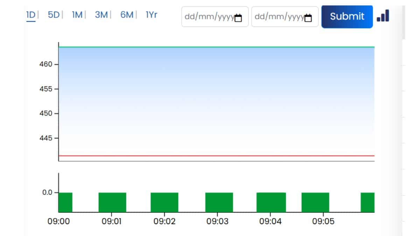Click the volume bar at 09:04
This screenshot has width=420, height=236.
click(271, 202)
